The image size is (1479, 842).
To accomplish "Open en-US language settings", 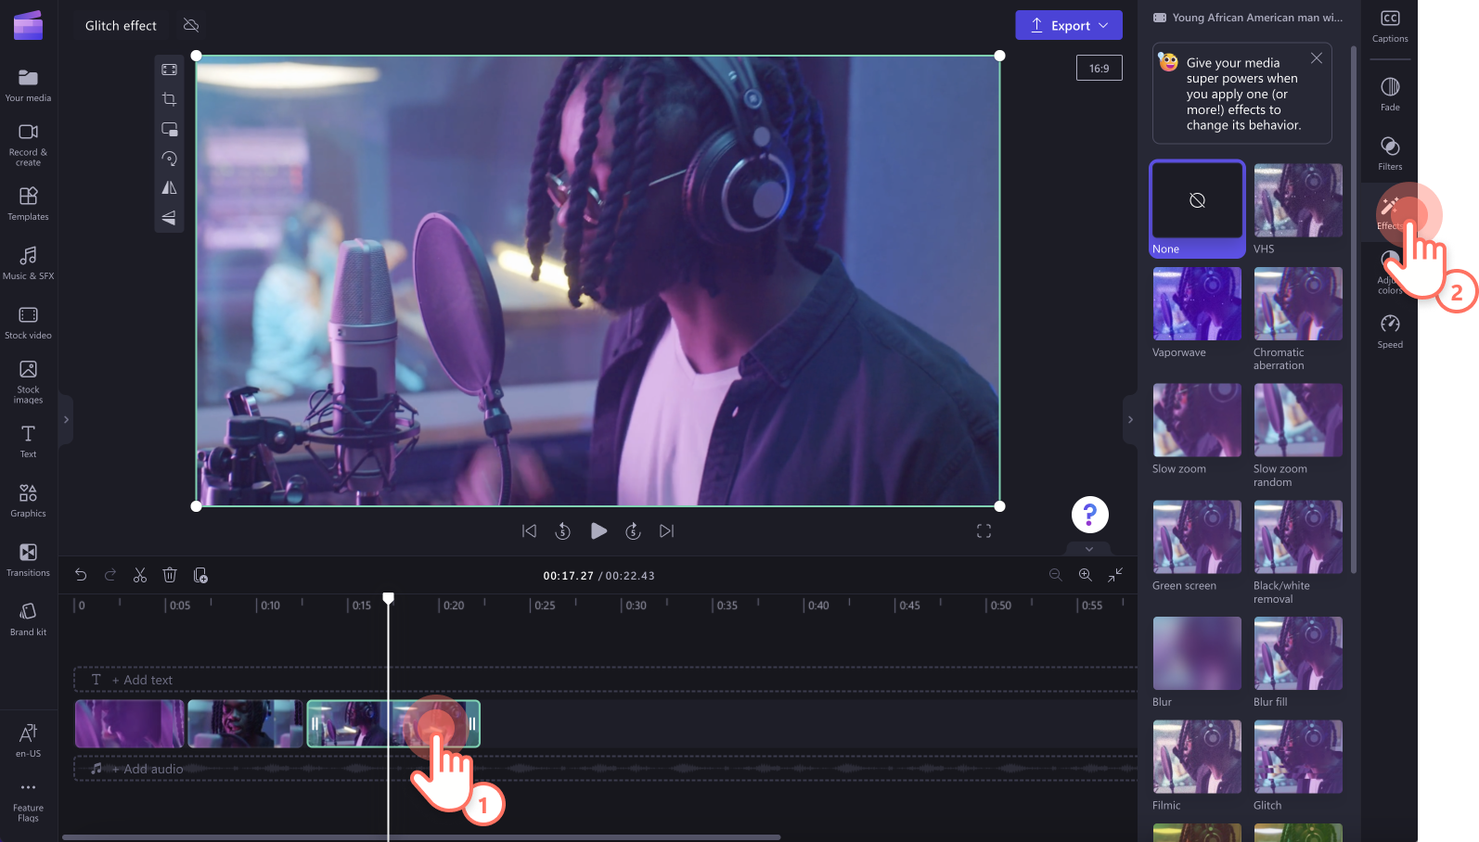I will pos(28,740).
